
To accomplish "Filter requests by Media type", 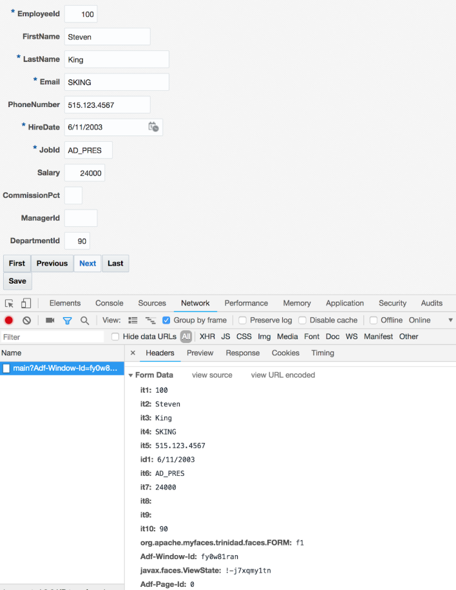I will click(288, 337).
